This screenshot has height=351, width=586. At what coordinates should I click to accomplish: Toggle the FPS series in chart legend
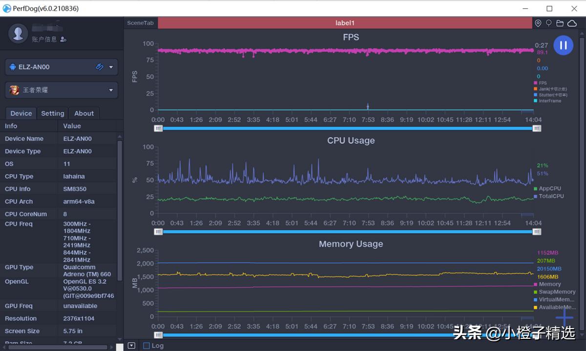pyautogui.click(x=543, y=83)
